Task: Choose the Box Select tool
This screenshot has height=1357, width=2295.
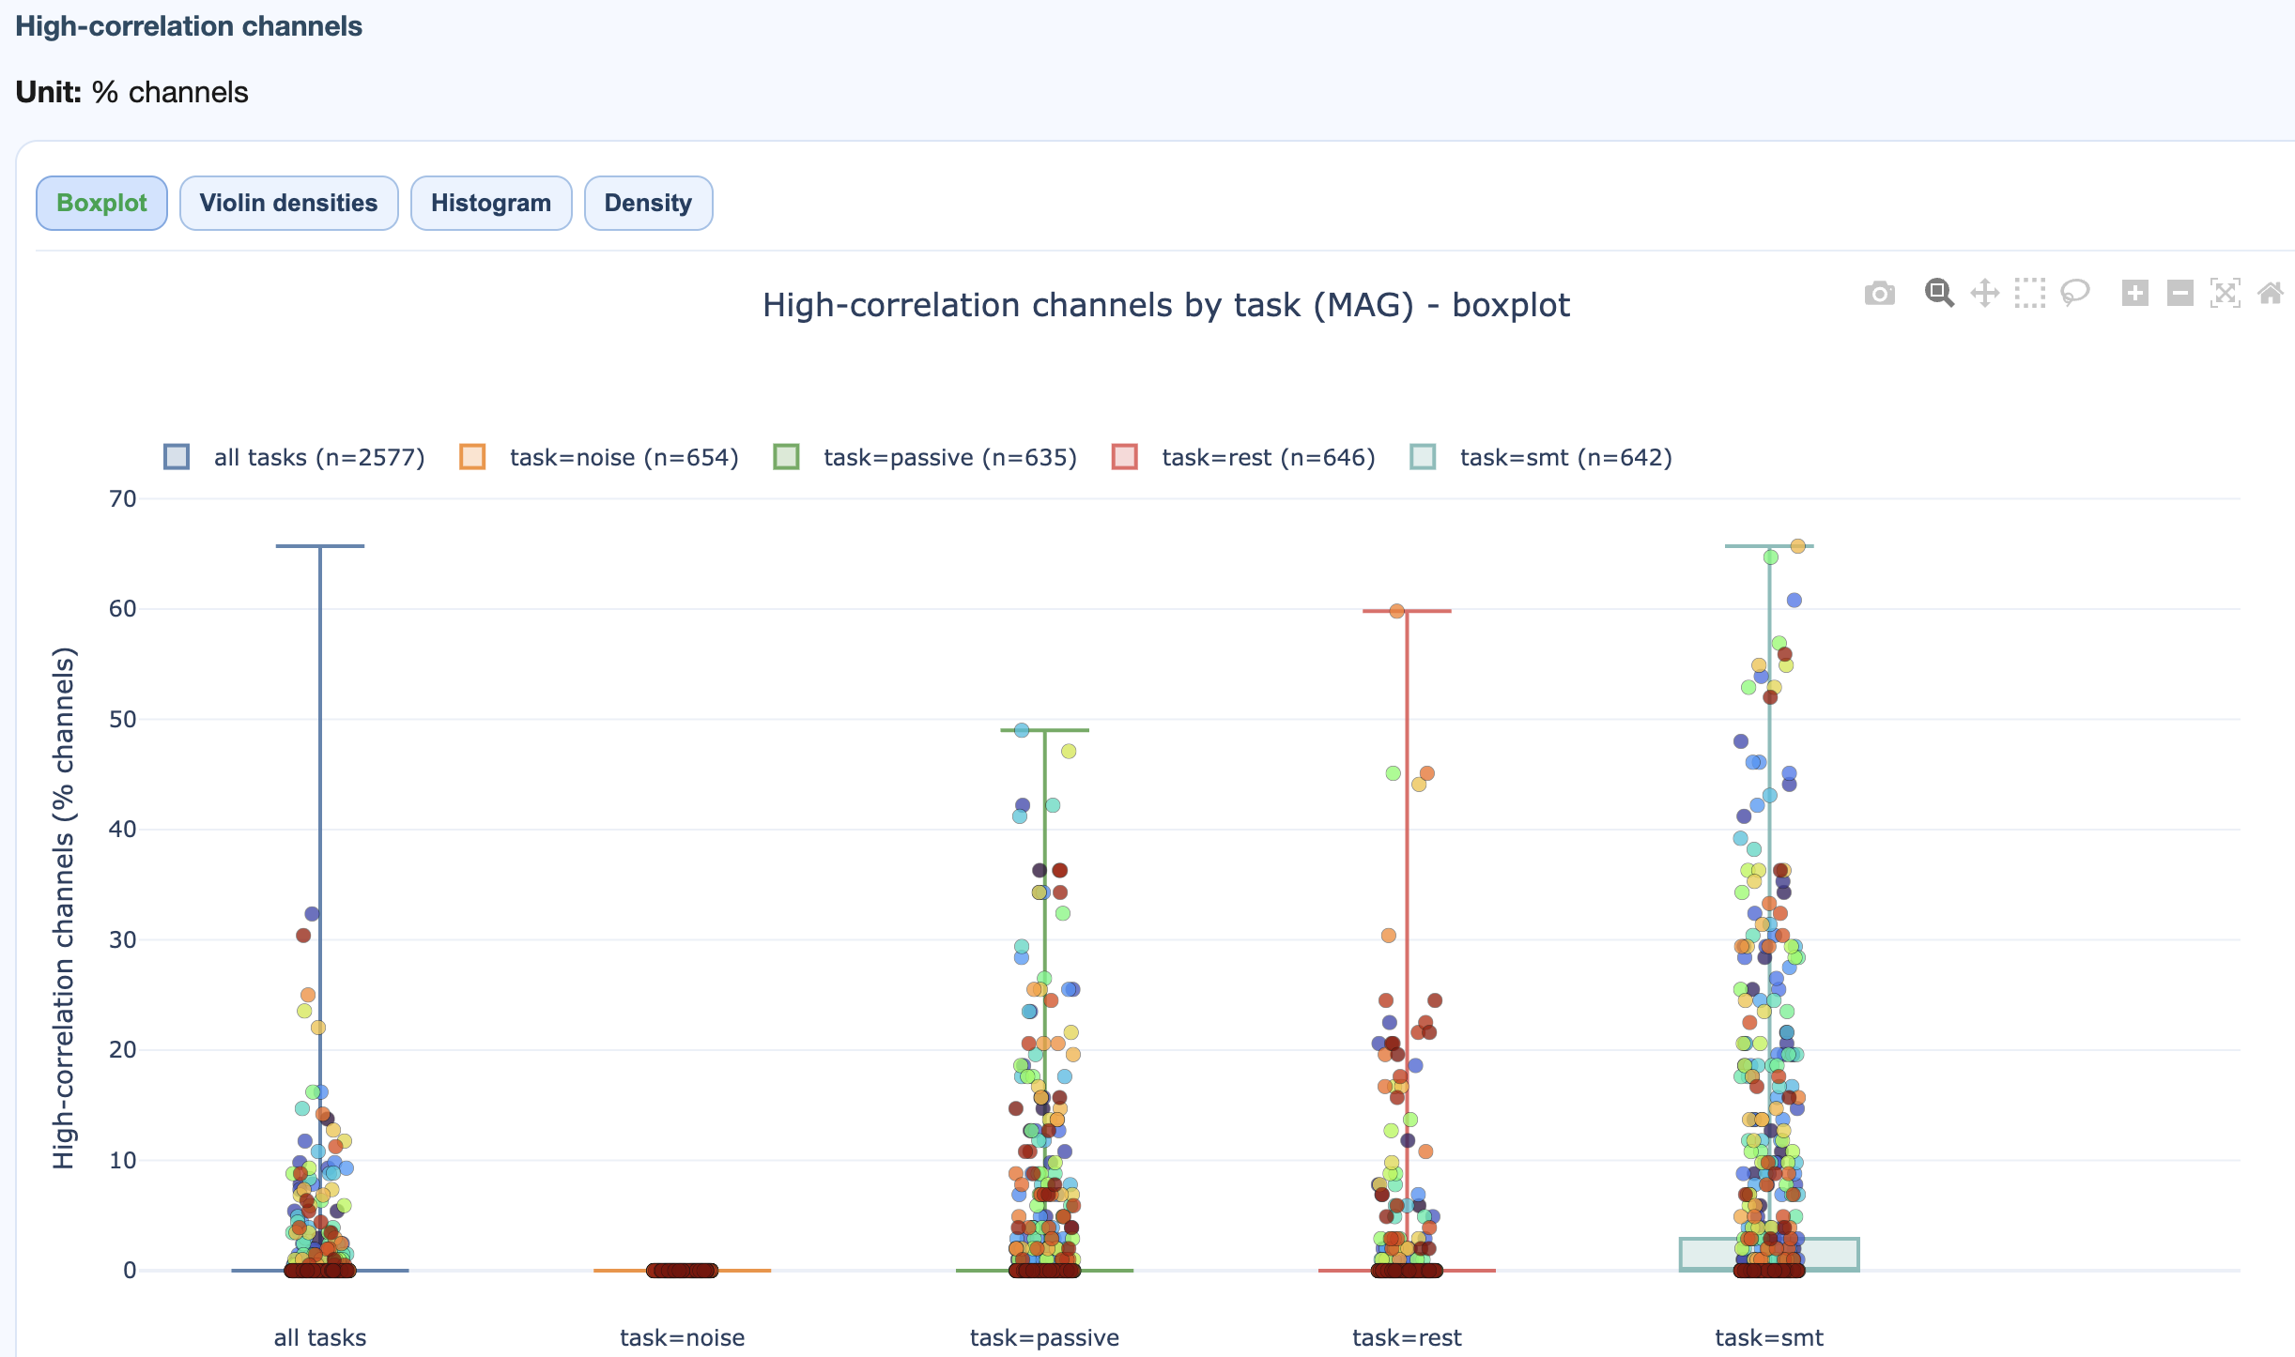Action: tap(2029, 294)
